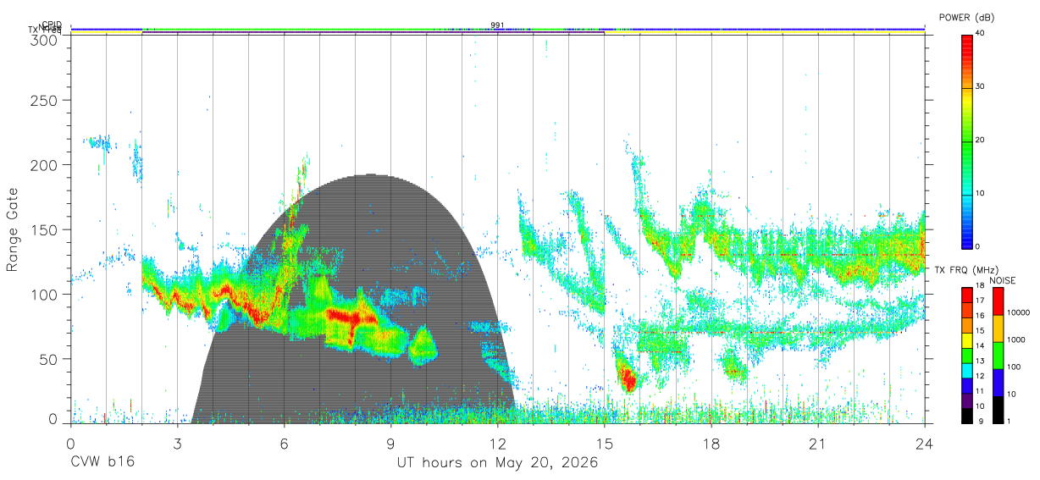Click the 12 label on the TX FRQ legend
The image size is (1040, 480).
click(x=980, y=377)
